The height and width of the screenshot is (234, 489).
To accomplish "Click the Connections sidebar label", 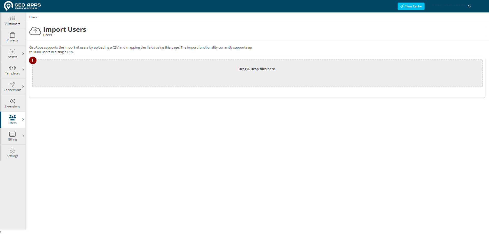I will (x=12, y=90).
